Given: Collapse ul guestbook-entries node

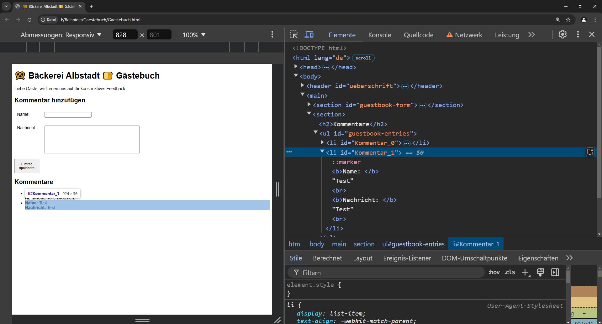Looking at the screenshot, I should point(315,133).
